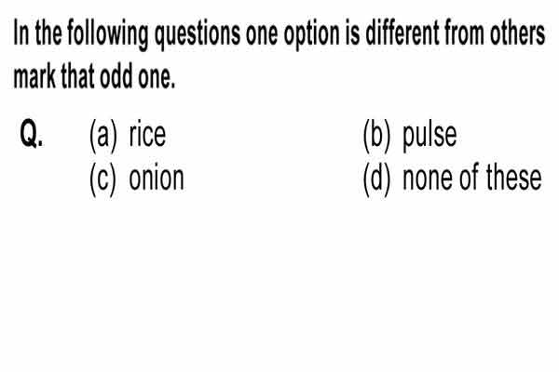Click the word In starting the instruction
The width and height of the screenshot is (559, 372).
point(21,33)
